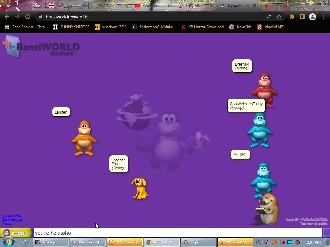Open the EndermanCH/Malw... bookmark
Screen dimensions: 330x247
click(154, 27)
